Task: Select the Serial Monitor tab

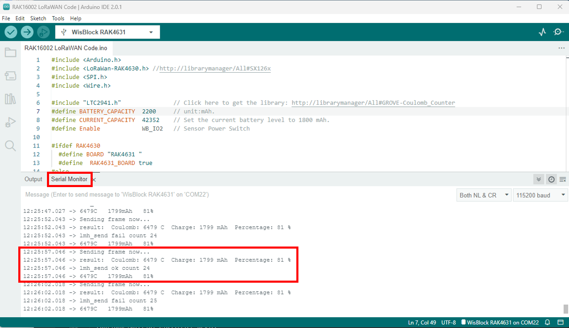Action: click(x=69, y=179)
